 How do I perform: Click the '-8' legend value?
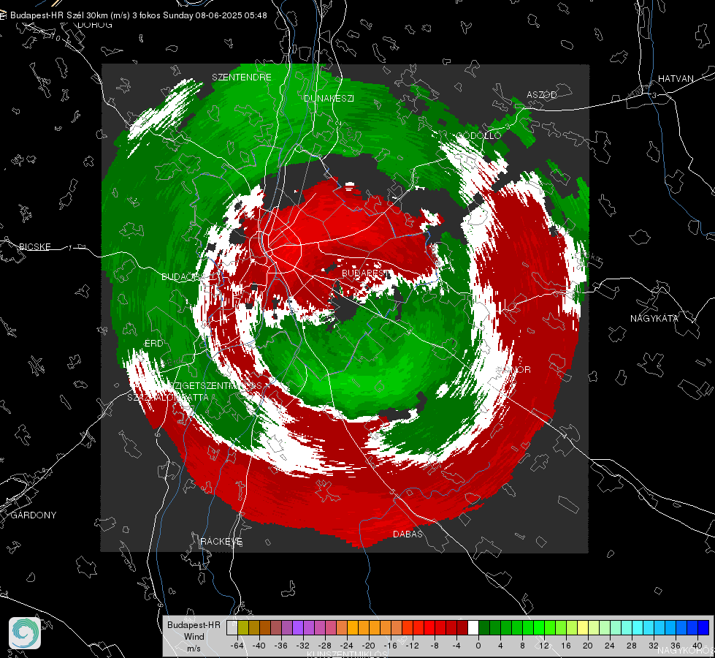(435, 646)
